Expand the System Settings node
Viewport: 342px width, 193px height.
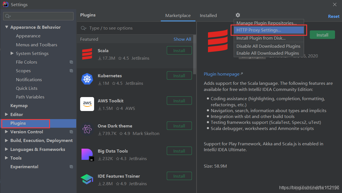point(12,53)
